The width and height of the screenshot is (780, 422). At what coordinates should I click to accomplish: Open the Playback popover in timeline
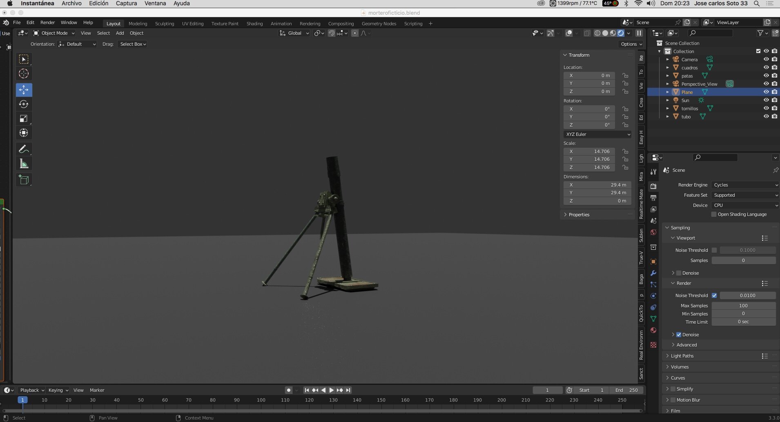(31, 390)
